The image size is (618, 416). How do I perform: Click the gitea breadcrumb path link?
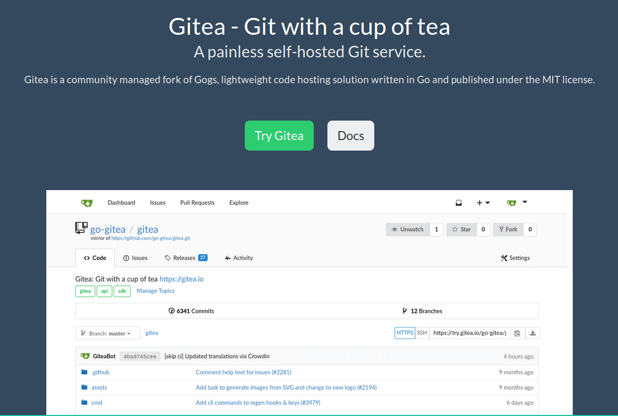(152, 333)
